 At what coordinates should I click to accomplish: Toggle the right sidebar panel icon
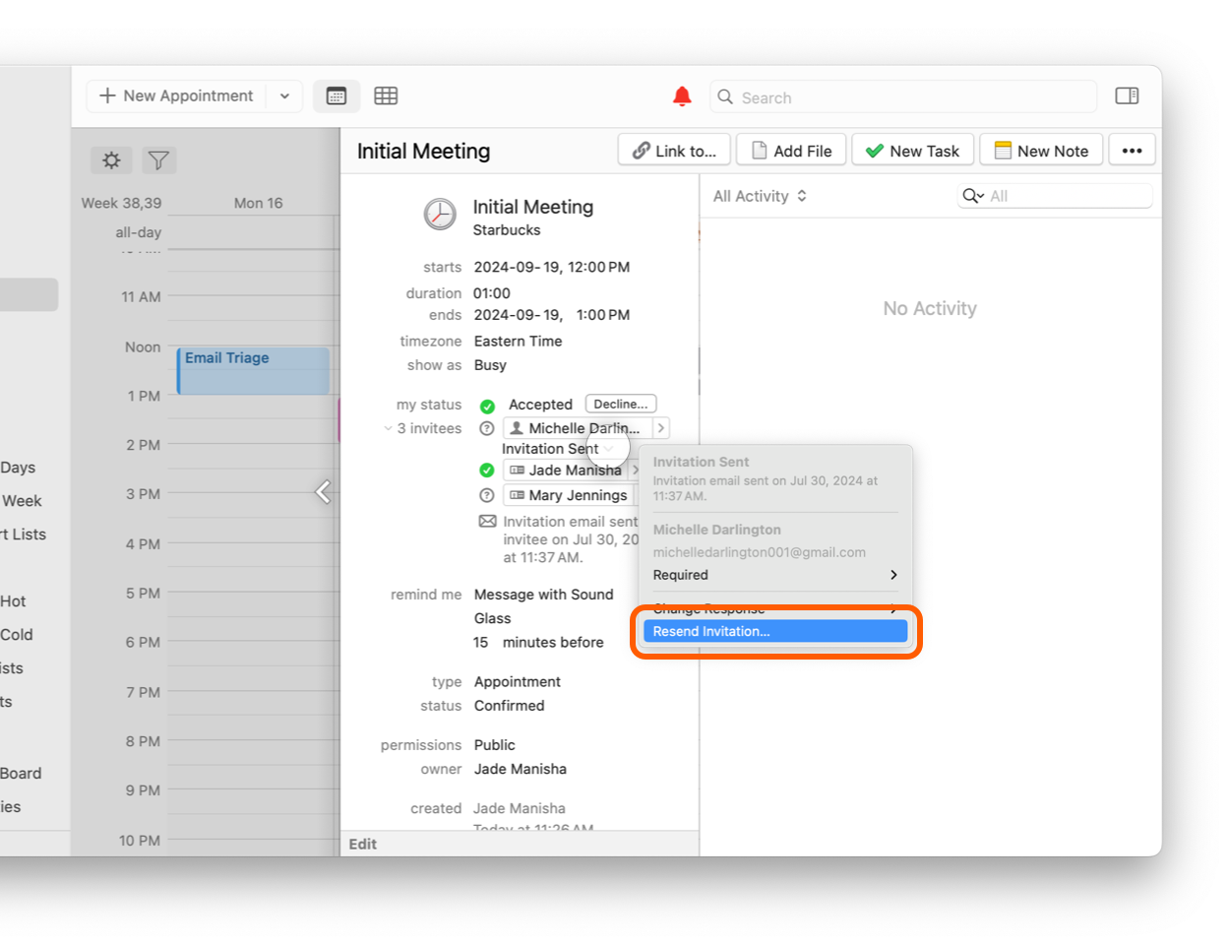tap(1127, 96)
